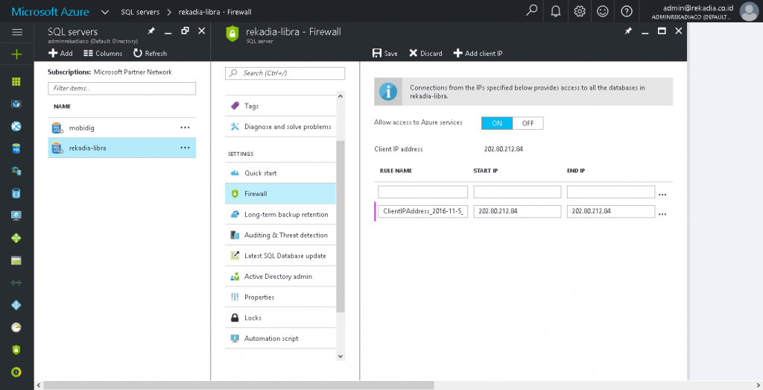Click Start IP field of ClientIPAddress rule
Image resolution: width=763 pixels, height=390 pixels.
click(517, 211)
